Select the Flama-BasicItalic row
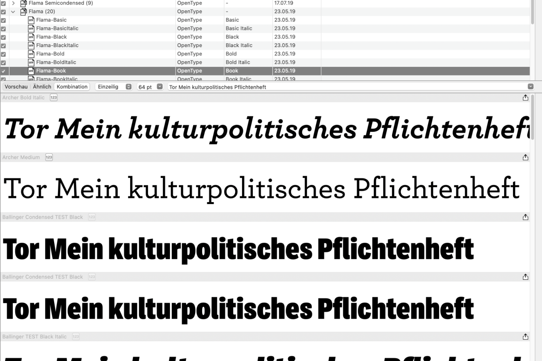 265,29
